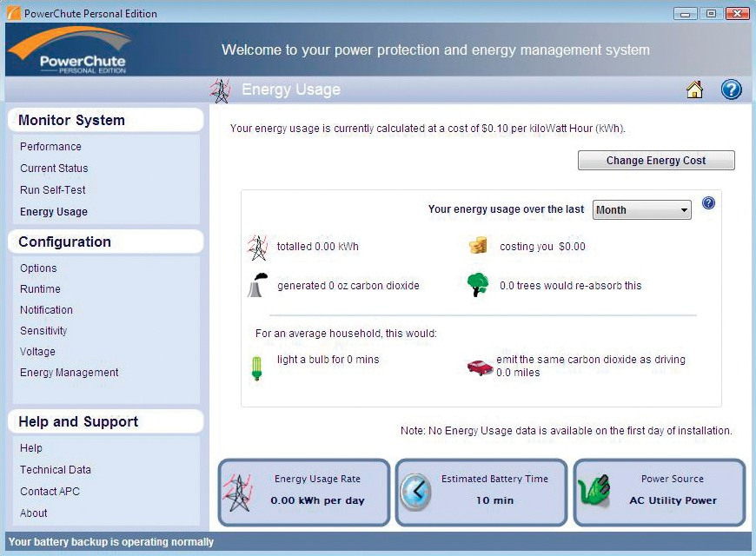Click the smokestack carbon dioxide icon
The height and width of the screenshot is (556, 756).
tap(257, 285)
